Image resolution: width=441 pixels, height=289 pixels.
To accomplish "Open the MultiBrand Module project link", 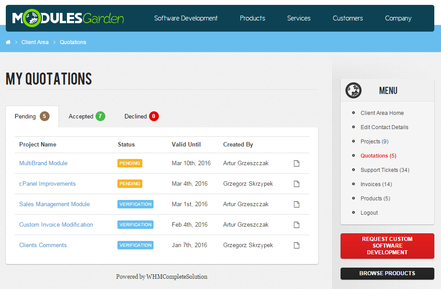I will pos(43,163).
